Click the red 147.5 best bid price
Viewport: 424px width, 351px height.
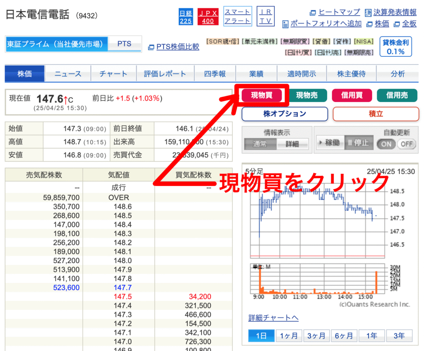123,297
